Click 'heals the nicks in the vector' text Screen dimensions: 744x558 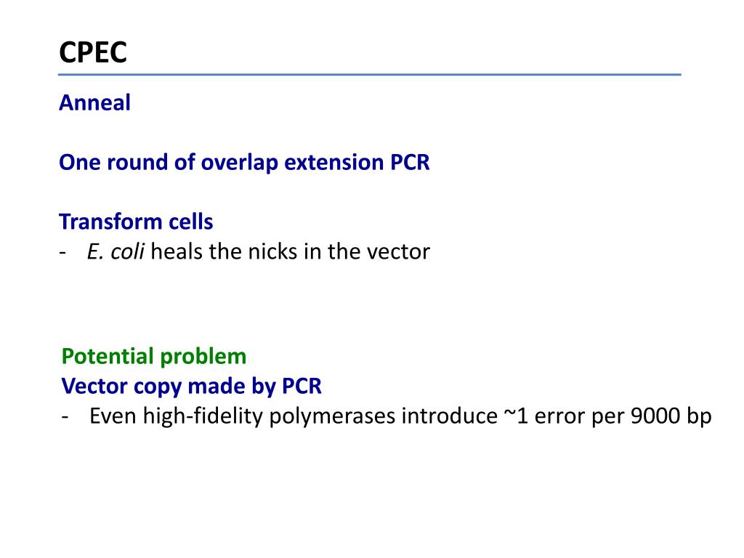point(291,251)
